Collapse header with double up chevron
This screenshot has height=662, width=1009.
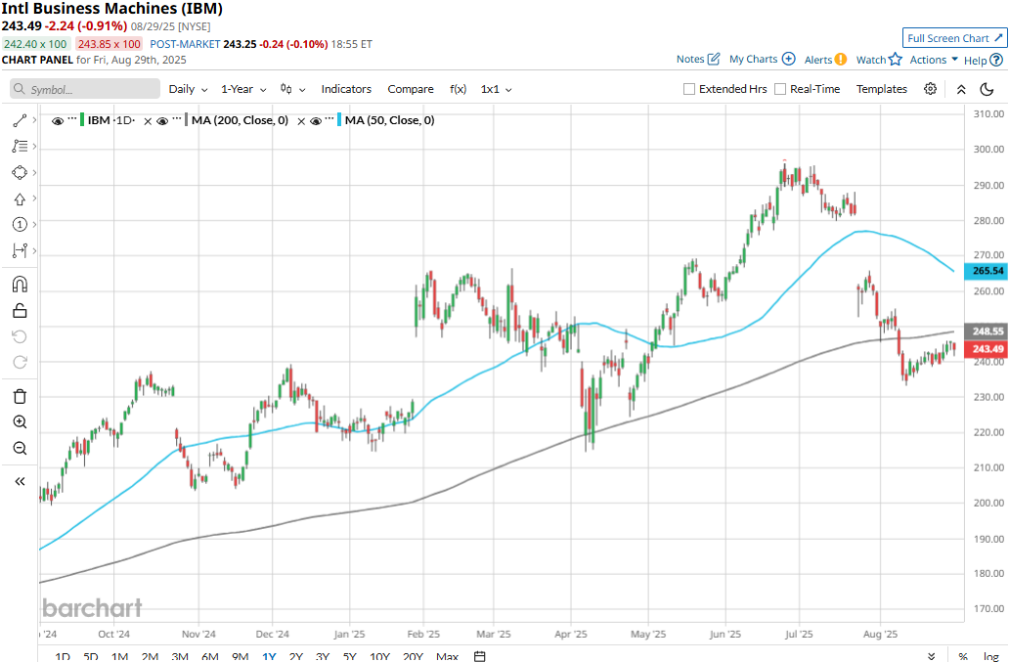click(x=961, y=89)
